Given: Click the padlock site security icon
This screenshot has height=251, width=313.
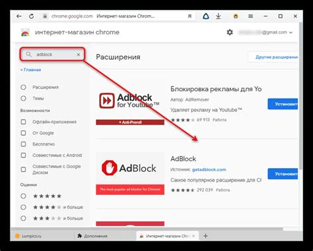Looking at the screenshot, I should [45, 16].
